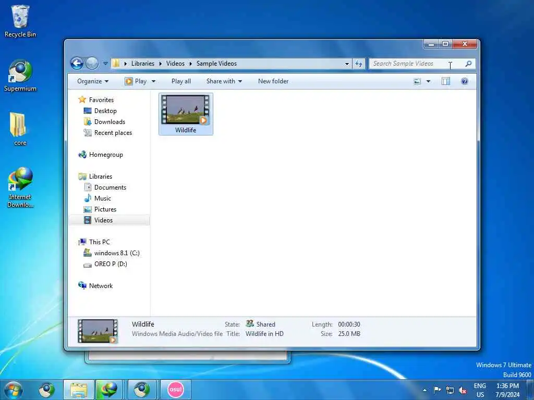Go back with the Explorer back arrow
This screenshot has height=400, width=534.
[77, 63]
